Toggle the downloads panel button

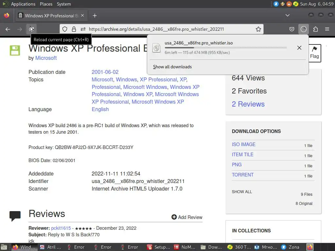coord(303,29)
